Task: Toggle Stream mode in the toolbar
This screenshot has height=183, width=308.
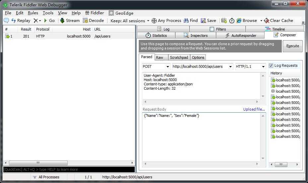Action: [70, 21]
